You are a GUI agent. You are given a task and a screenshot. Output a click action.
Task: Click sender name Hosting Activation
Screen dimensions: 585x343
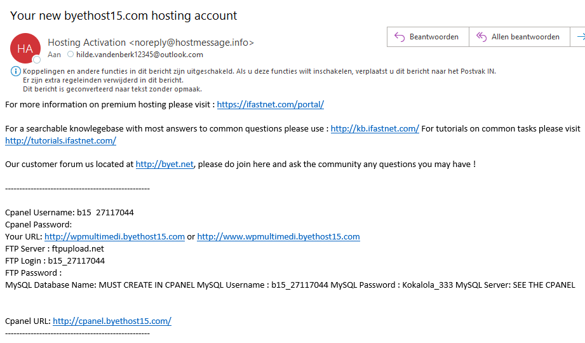pyautogui.click(x=86, y=43)
